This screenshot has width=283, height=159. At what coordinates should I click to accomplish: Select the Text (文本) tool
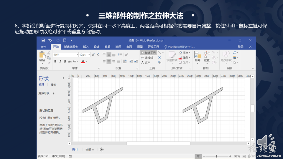point(146,62)
